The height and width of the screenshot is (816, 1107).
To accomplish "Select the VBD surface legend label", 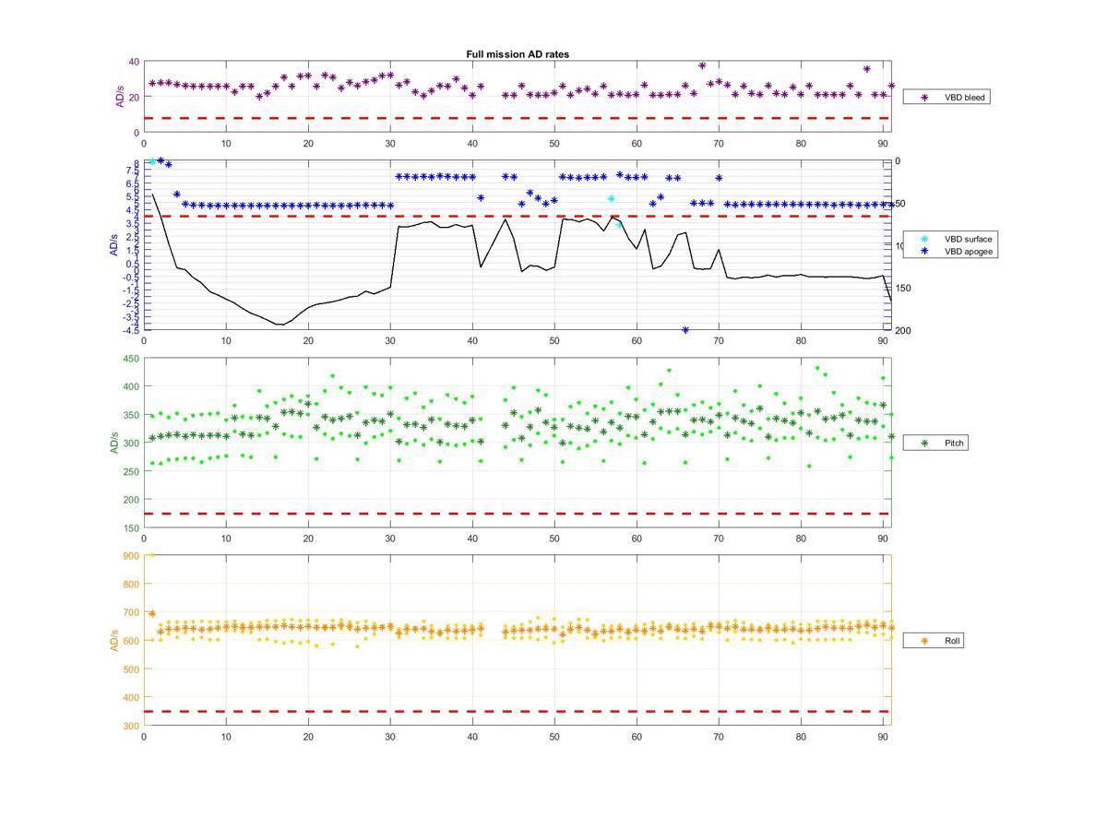I will pyautogui.click(x=968, y=239).
